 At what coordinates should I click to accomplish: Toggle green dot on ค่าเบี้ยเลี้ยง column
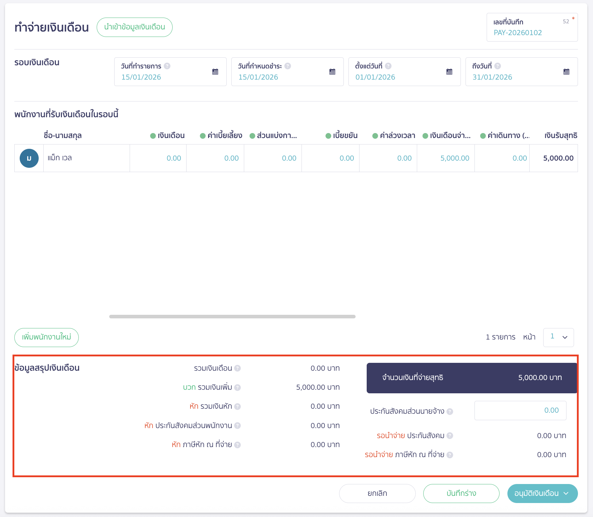[x=203, y=136]
